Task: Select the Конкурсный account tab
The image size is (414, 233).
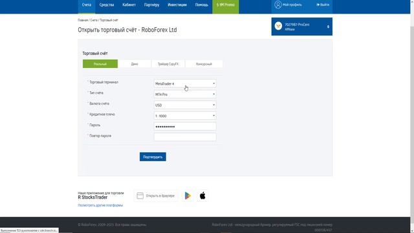Action: (204, 64)
